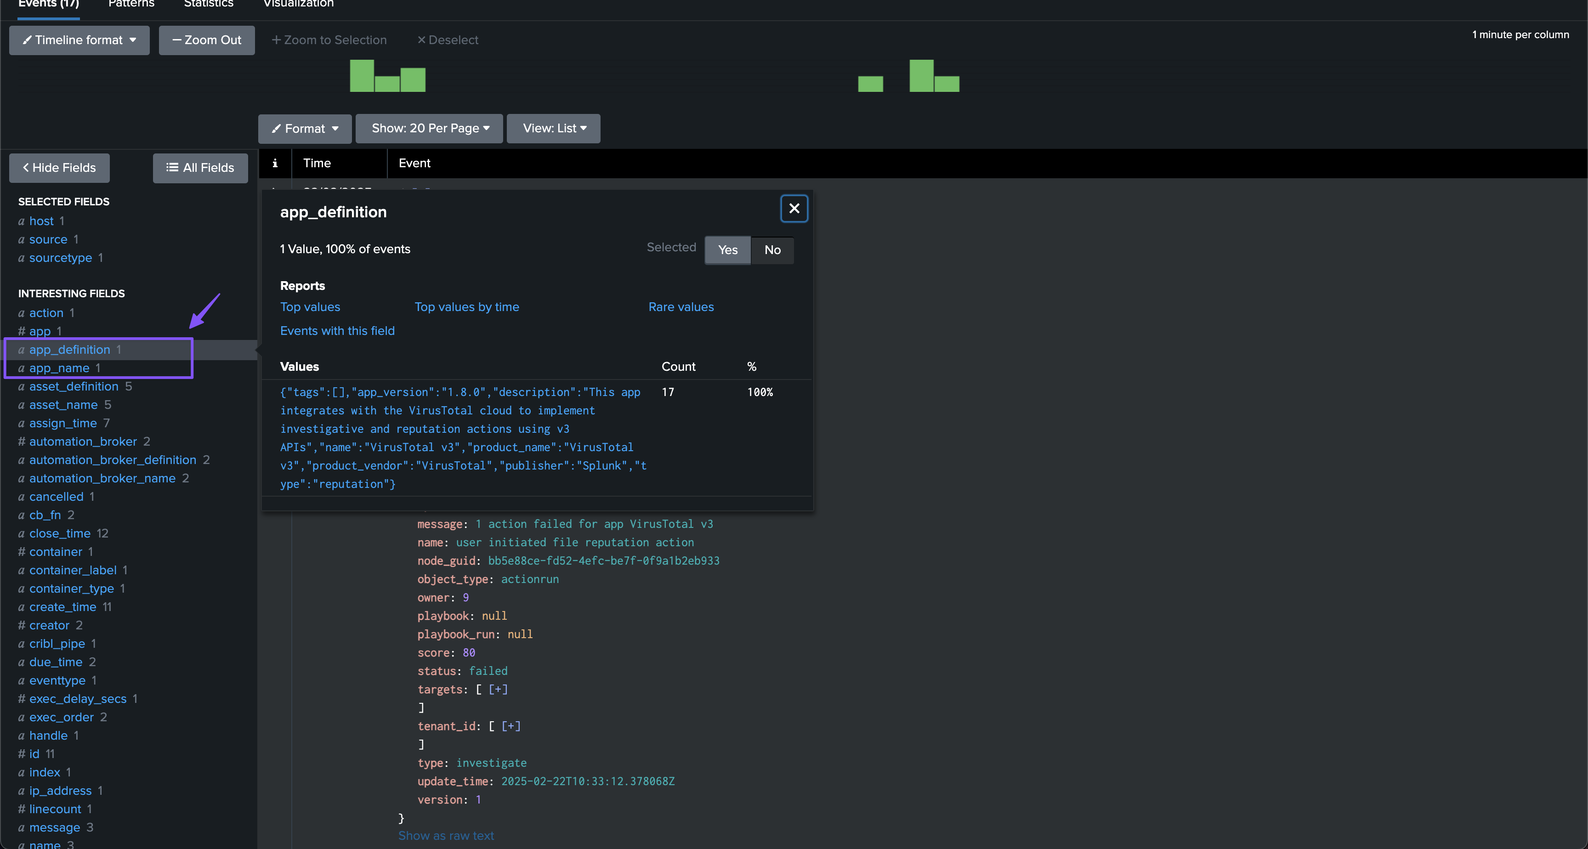Click the info column icon in table header
The width and height of the screenshot is (1588, 849).
click(x=275, y=163)
